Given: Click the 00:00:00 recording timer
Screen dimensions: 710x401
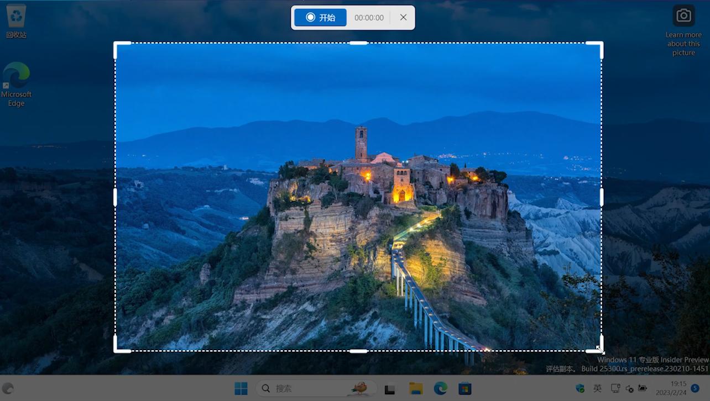Looking at the screenshot, I should pyautogui.click(x=369, y=18).
